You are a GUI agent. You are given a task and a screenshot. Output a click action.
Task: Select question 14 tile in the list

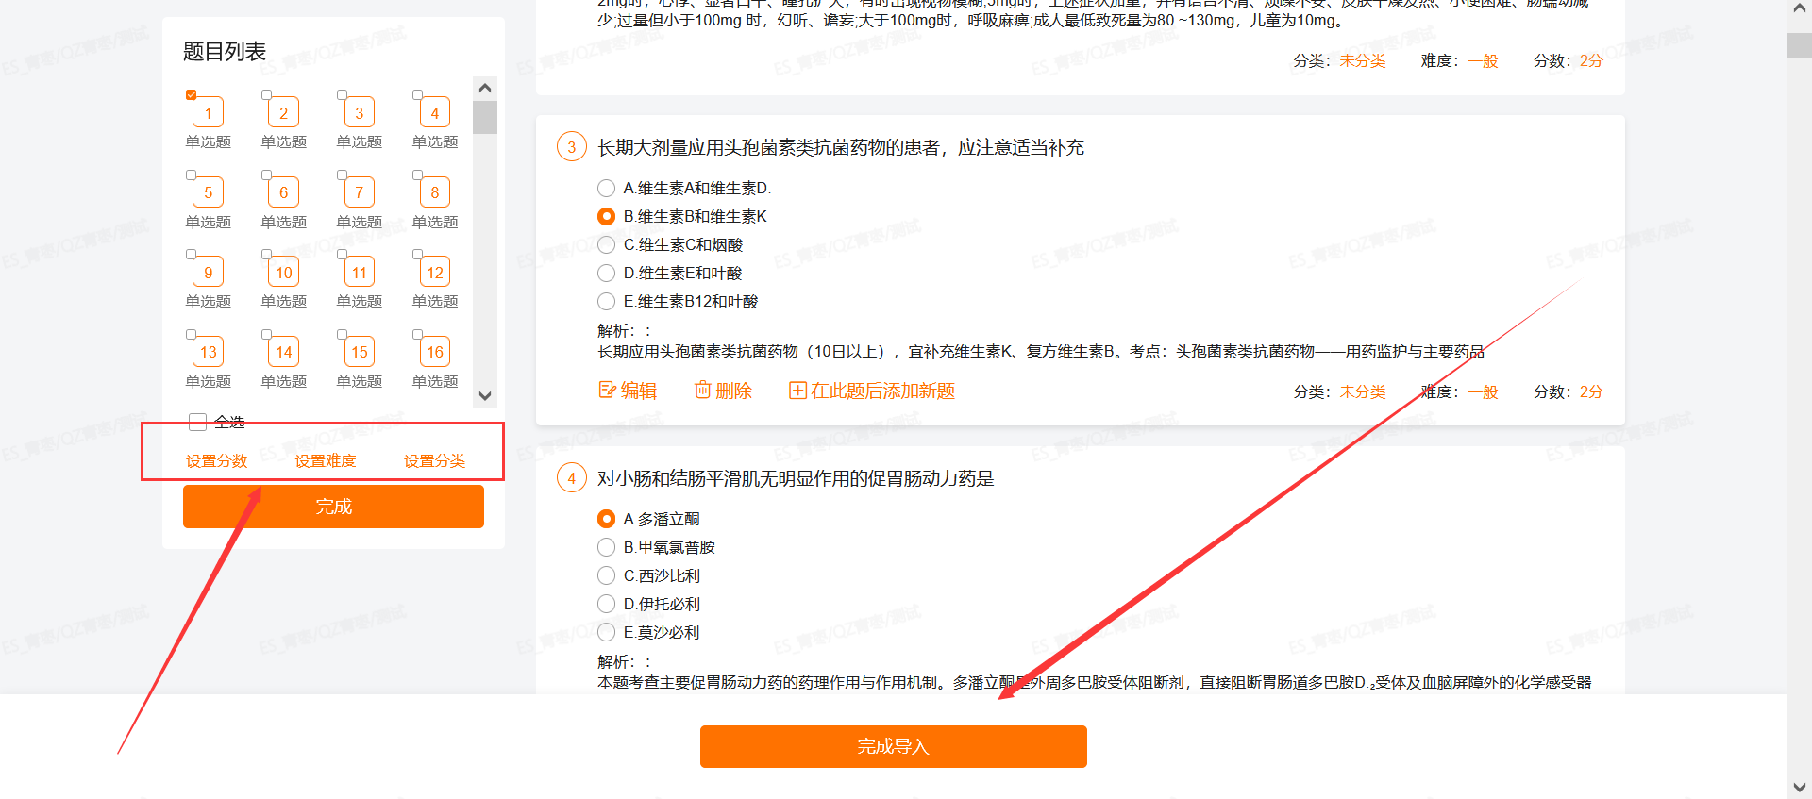point(284,352)
